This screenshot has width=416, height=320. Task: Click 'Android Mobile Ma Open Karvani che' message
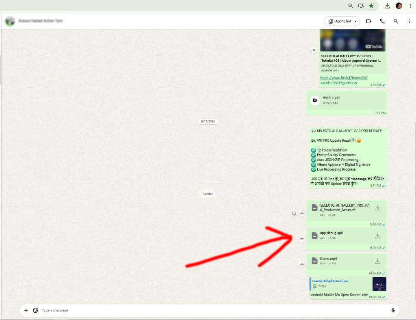click(x=339, y=295)
